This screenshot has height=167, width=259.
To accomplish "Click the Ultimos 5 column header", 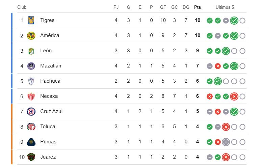I will point(225,7).
